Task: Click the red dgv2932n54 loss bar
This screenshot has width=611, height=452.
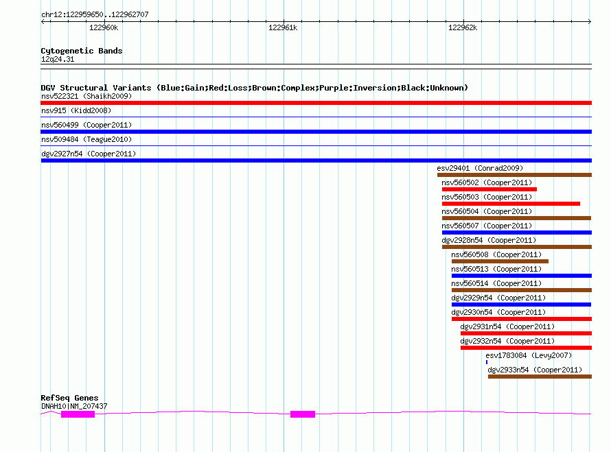Action: [x=526, y=348]
